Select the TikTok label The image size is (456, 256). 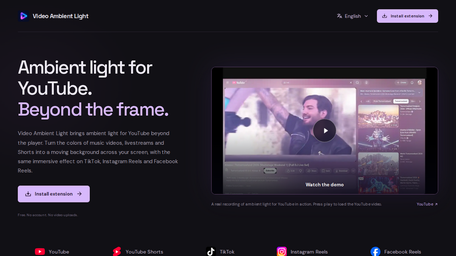point(227,252)
